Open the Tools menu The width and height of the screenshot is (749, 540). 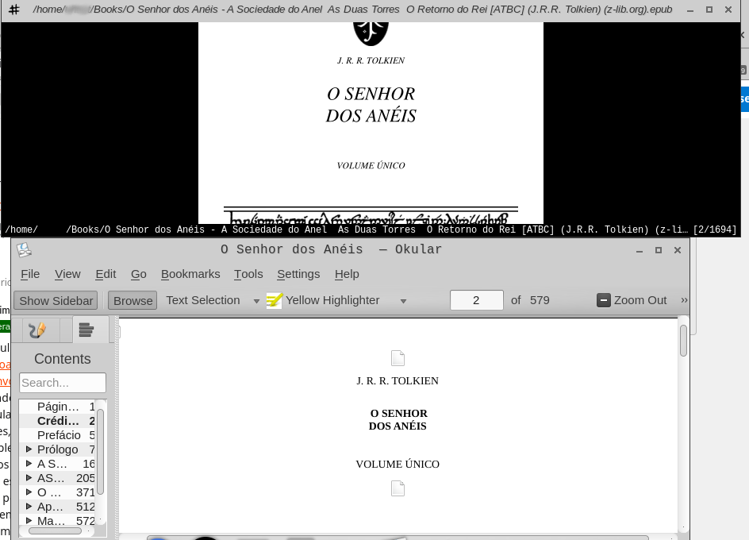[248, 274]
